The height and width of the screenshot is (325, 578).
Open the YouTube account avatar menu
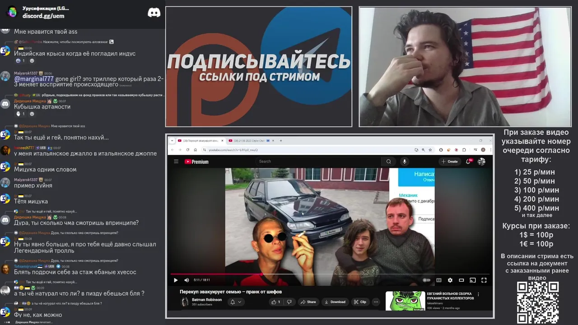pos(481,161)
